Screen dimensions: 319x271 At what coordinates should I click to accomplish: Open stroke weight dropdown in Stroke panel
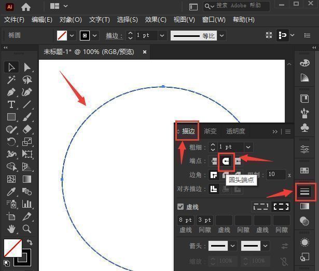[248, 147]
